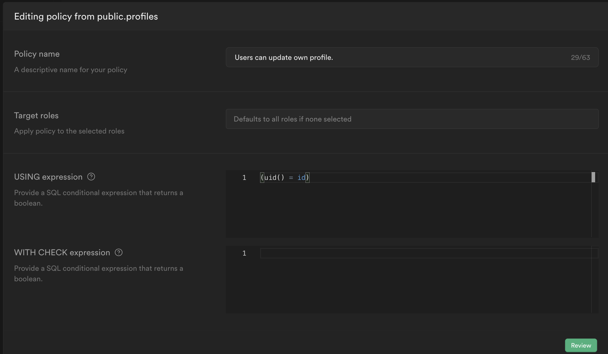Click the question mark beside WITH CHECK expression
This screenshot has width=608, height=354.
[x=118, y=252]
